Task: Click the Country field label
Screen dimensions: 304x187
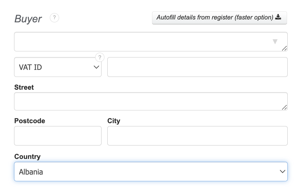Action: [27, 157]
